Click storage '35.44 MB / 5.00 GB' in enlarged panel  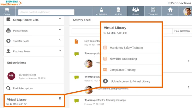115,33
